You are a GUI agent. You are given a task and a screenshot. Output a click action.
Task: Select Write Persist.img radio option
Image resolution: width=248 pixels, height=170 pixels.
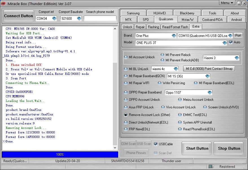click(159, 83)
